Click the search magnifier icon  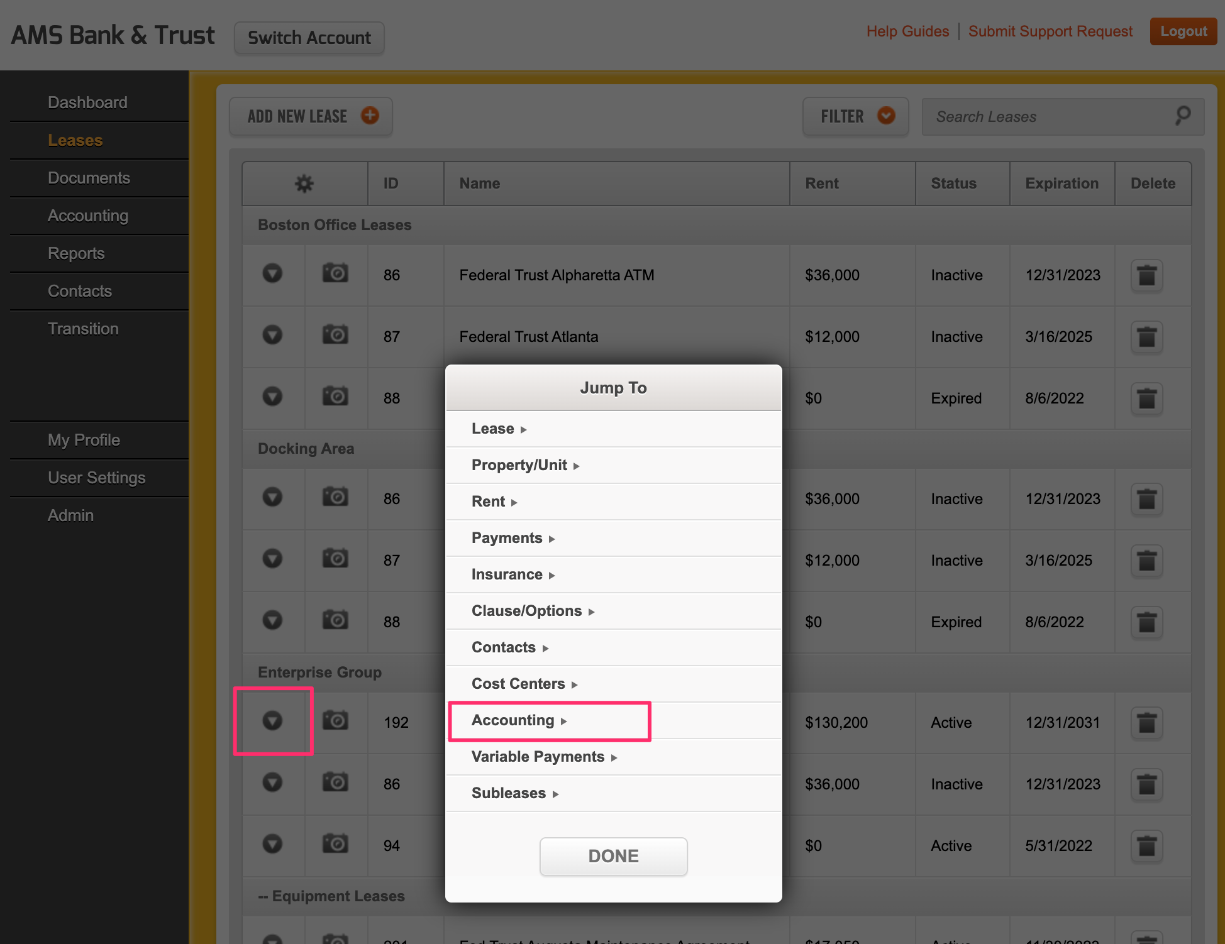(x=1182, y=116)
